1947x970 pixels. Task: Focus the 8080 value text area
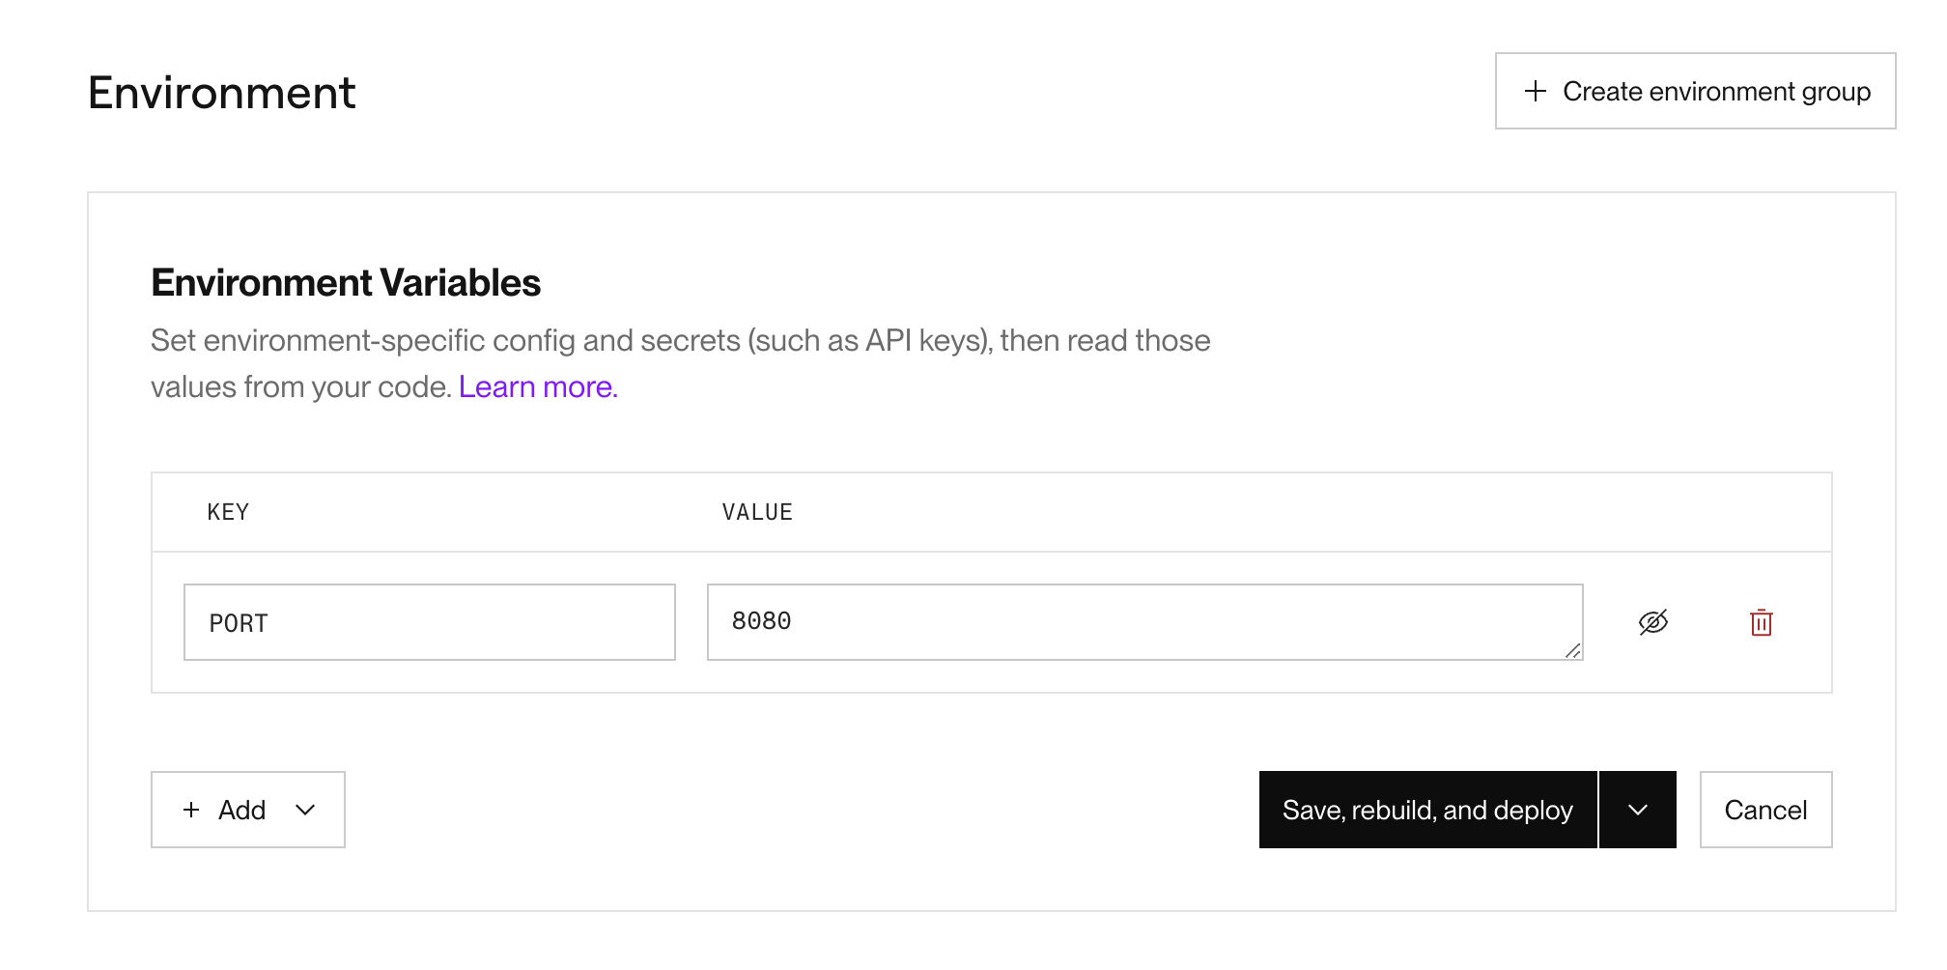(1144, 622)
